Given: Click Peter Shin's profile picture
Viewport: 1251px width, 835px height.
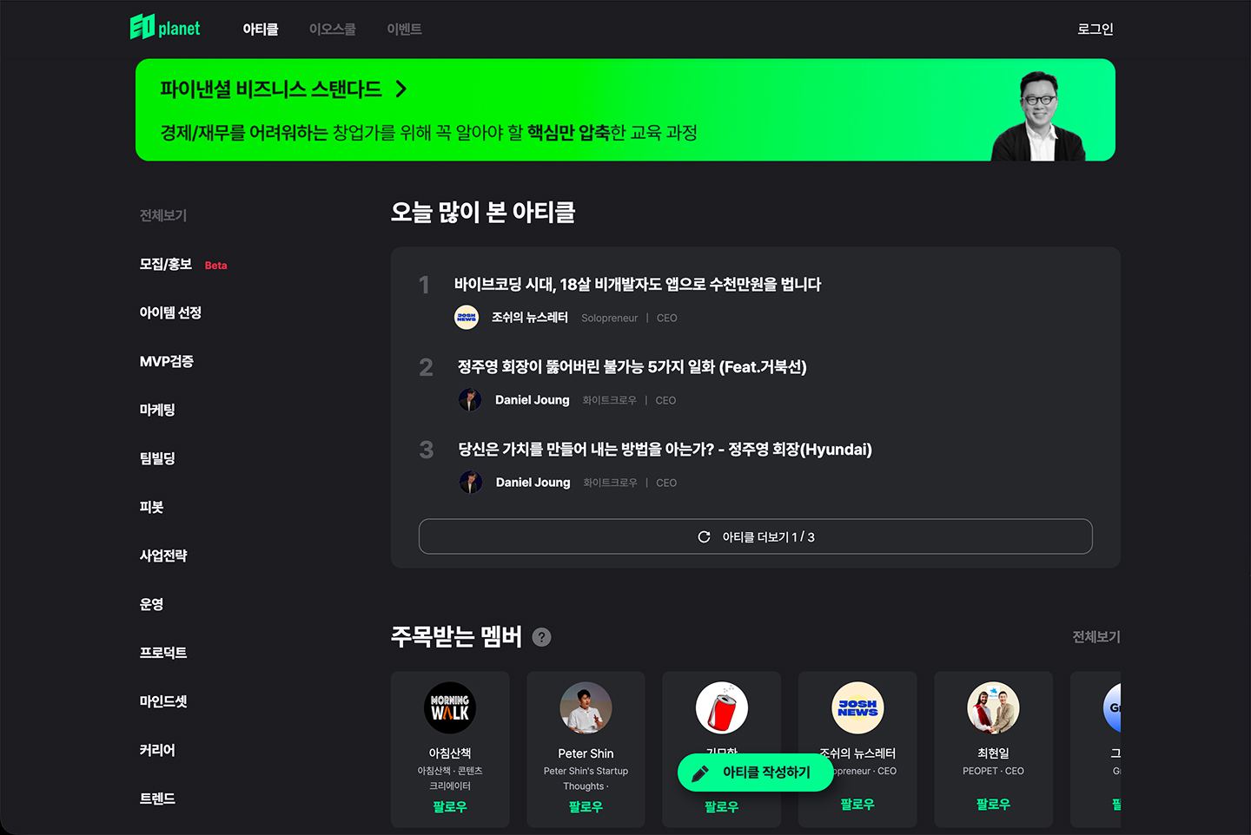Looking at the screenshot, I should pos(586,708).
